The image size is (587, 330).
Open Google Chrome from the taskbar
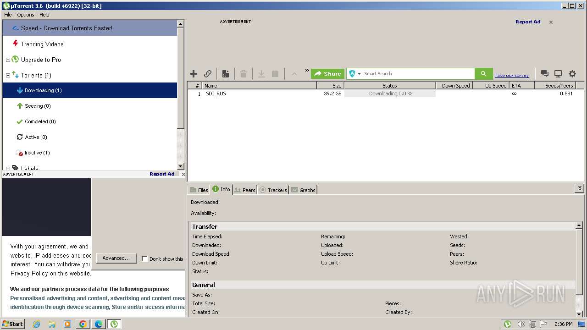pos(83,324)
